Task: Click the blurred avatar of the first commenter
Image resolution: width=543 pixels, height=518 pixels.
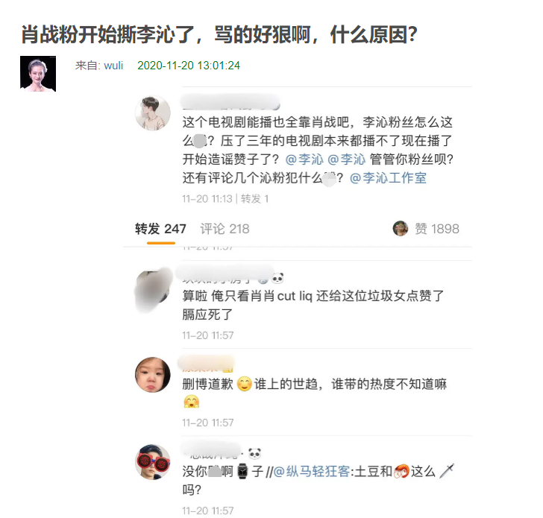Action: 153,291
